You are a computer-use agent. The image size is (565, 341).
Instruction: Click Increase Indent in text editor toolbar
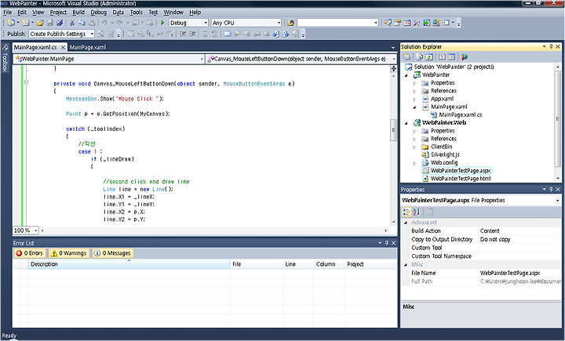click(x=193, y=34)
